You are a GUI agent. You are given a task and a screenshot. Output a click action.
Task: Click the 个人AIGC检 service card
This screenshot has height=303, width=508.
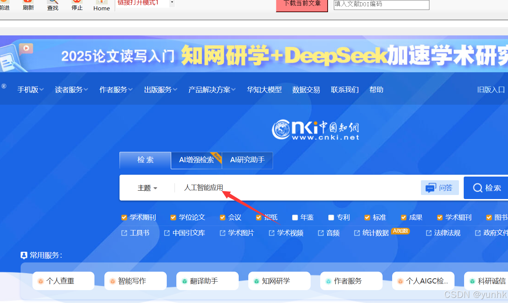pos(423,281)
